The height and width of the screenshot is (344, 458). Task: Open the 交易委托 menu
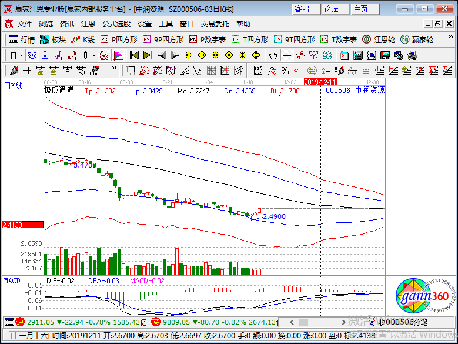click(x=215, y=24)
